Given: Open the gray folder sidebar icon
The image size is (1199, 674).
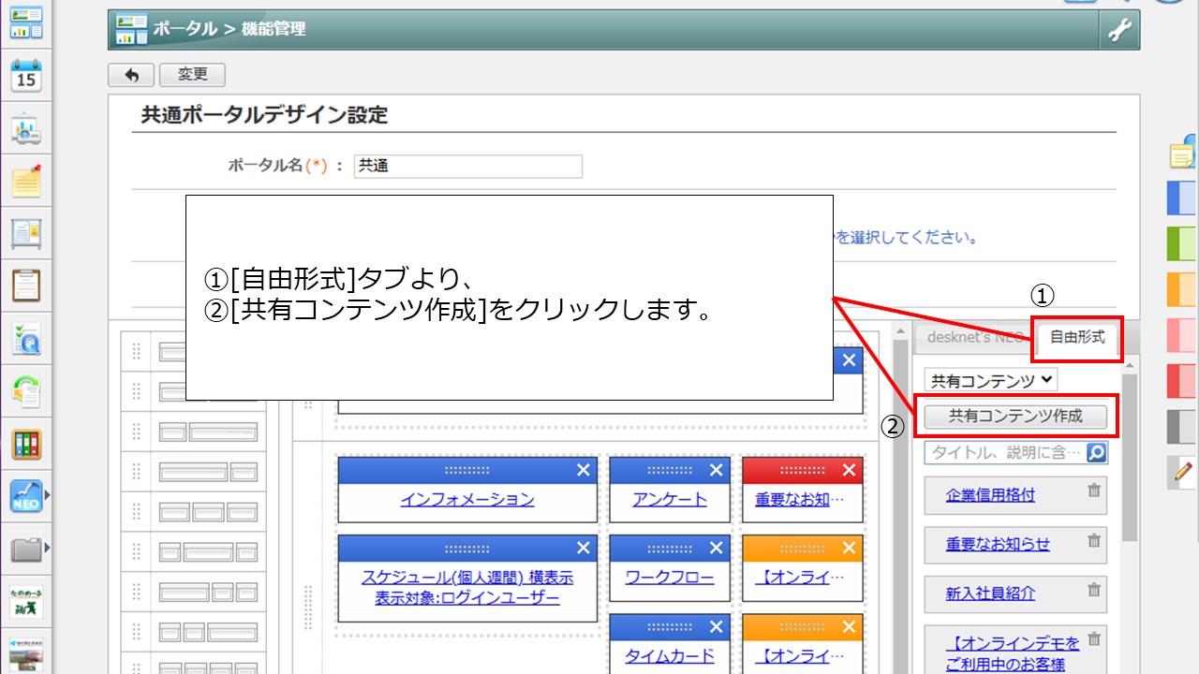Looking at the screenshot, I should pos(26,548).
